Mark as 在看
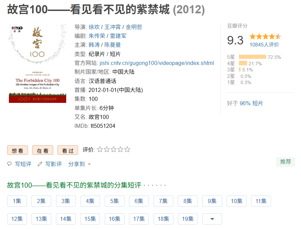 (x=43, y=150)
